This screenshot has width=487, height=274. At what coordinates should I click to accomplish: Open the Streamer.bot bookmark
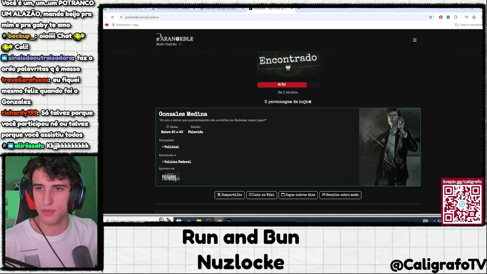[x=126, y=25]
